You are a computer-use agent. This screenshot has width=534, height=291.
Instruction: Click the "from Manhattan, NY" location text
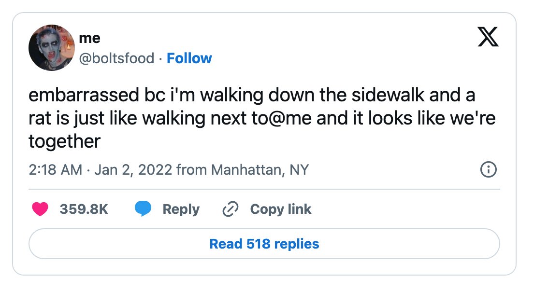(243, 170)
